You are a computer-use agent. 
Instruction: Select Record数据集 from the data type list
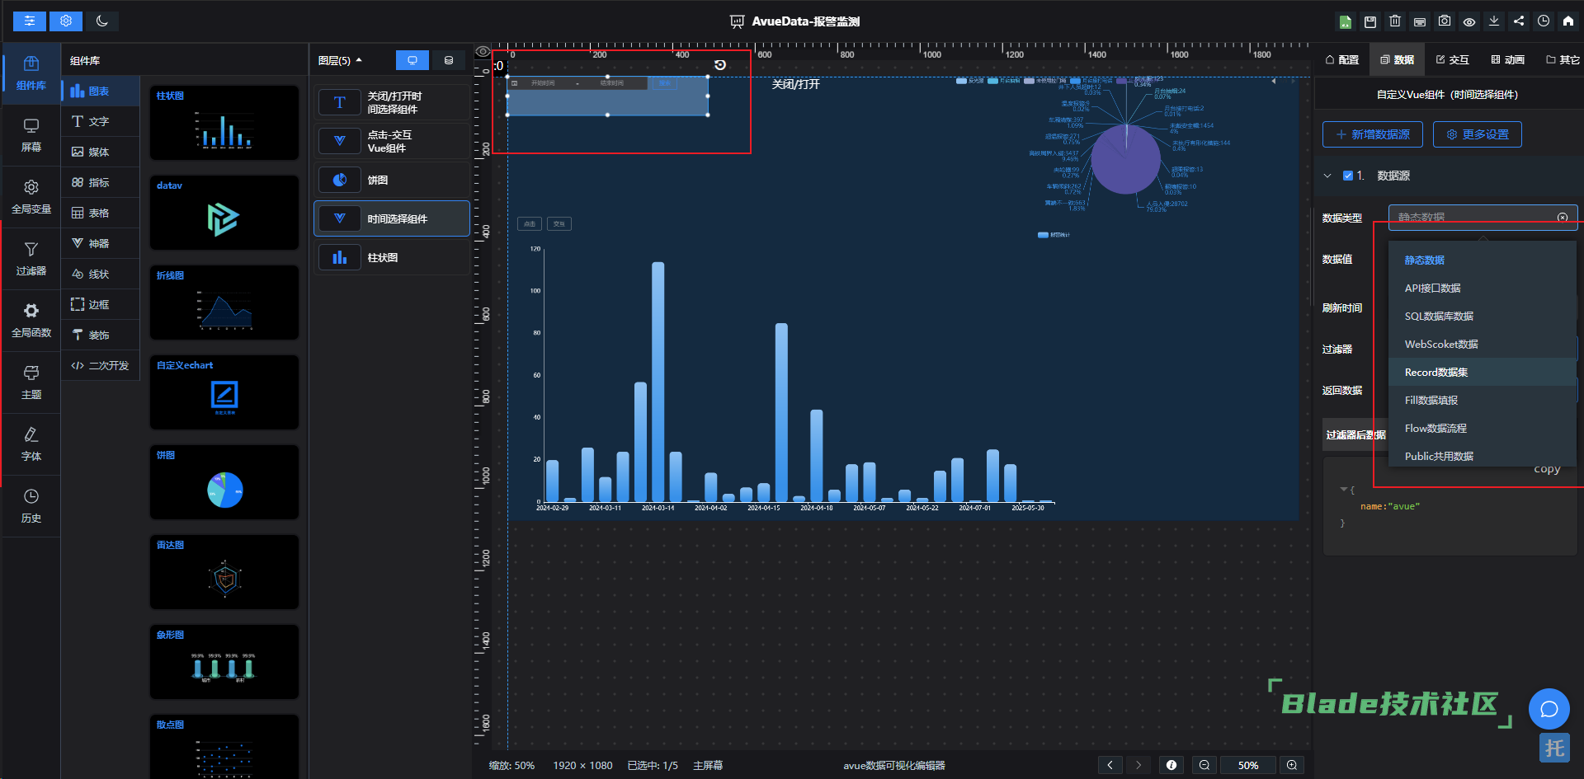tap(1436, 373)
